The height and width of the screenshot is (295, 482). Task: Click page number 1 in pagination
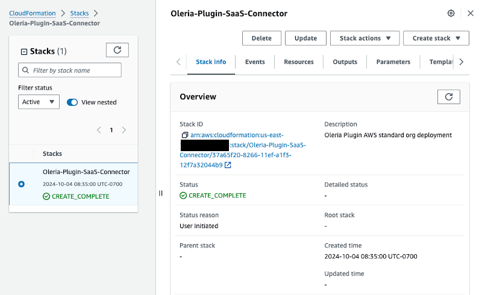pyautogui.click(x=111, y=130)
